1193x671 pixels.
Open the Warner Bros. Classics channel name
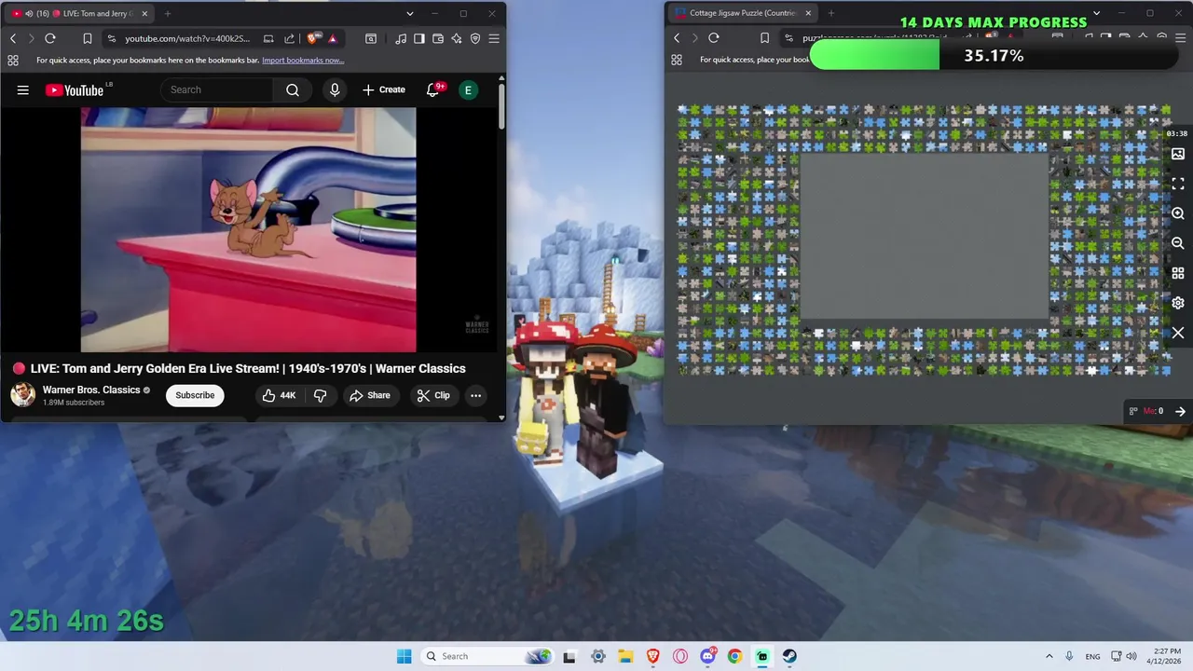(91, 390)
